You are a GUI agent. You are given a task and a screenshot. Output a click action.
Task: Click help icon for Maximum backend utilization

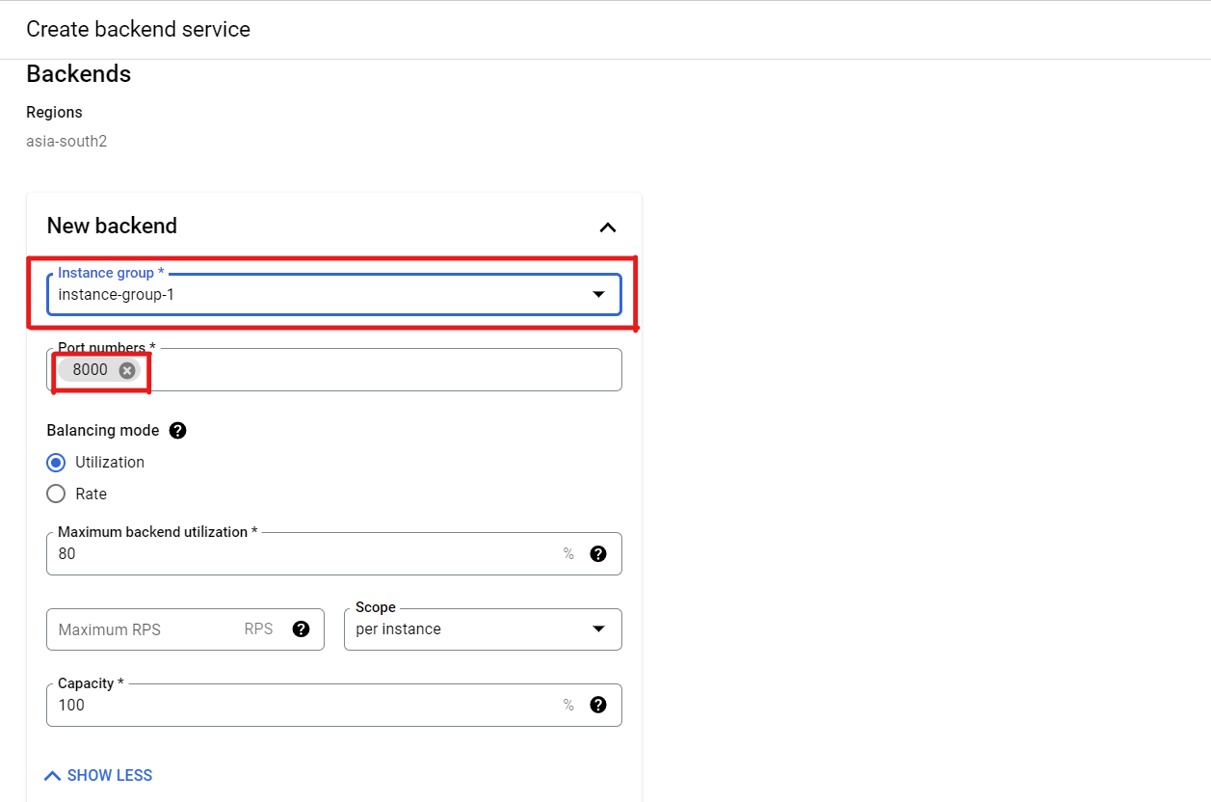[598, 553]
